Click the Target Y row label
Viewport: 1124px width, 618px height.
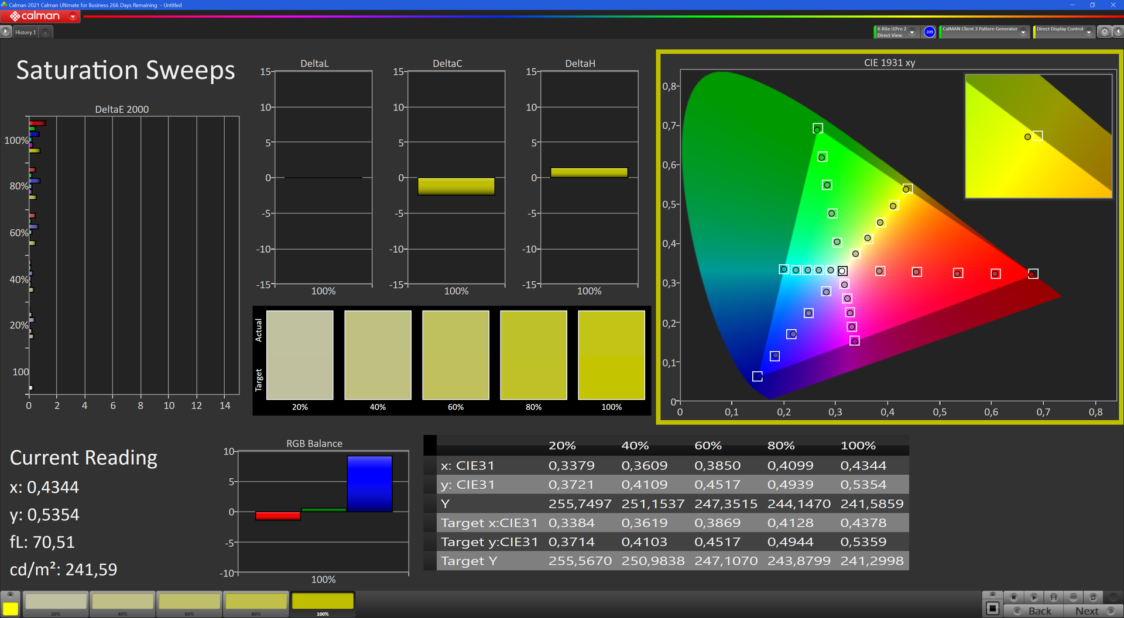point(470,561)
